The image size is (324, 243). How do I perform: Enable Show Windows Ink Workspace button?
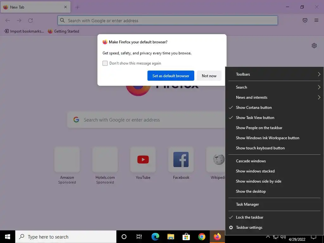pos(274,138)
